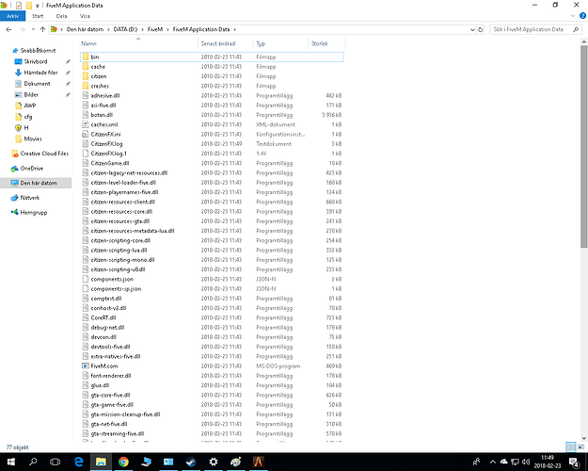Screen dimensions: 588x471
Task: Customize quick access toolbar dropdown
Action: pos(38,6)
